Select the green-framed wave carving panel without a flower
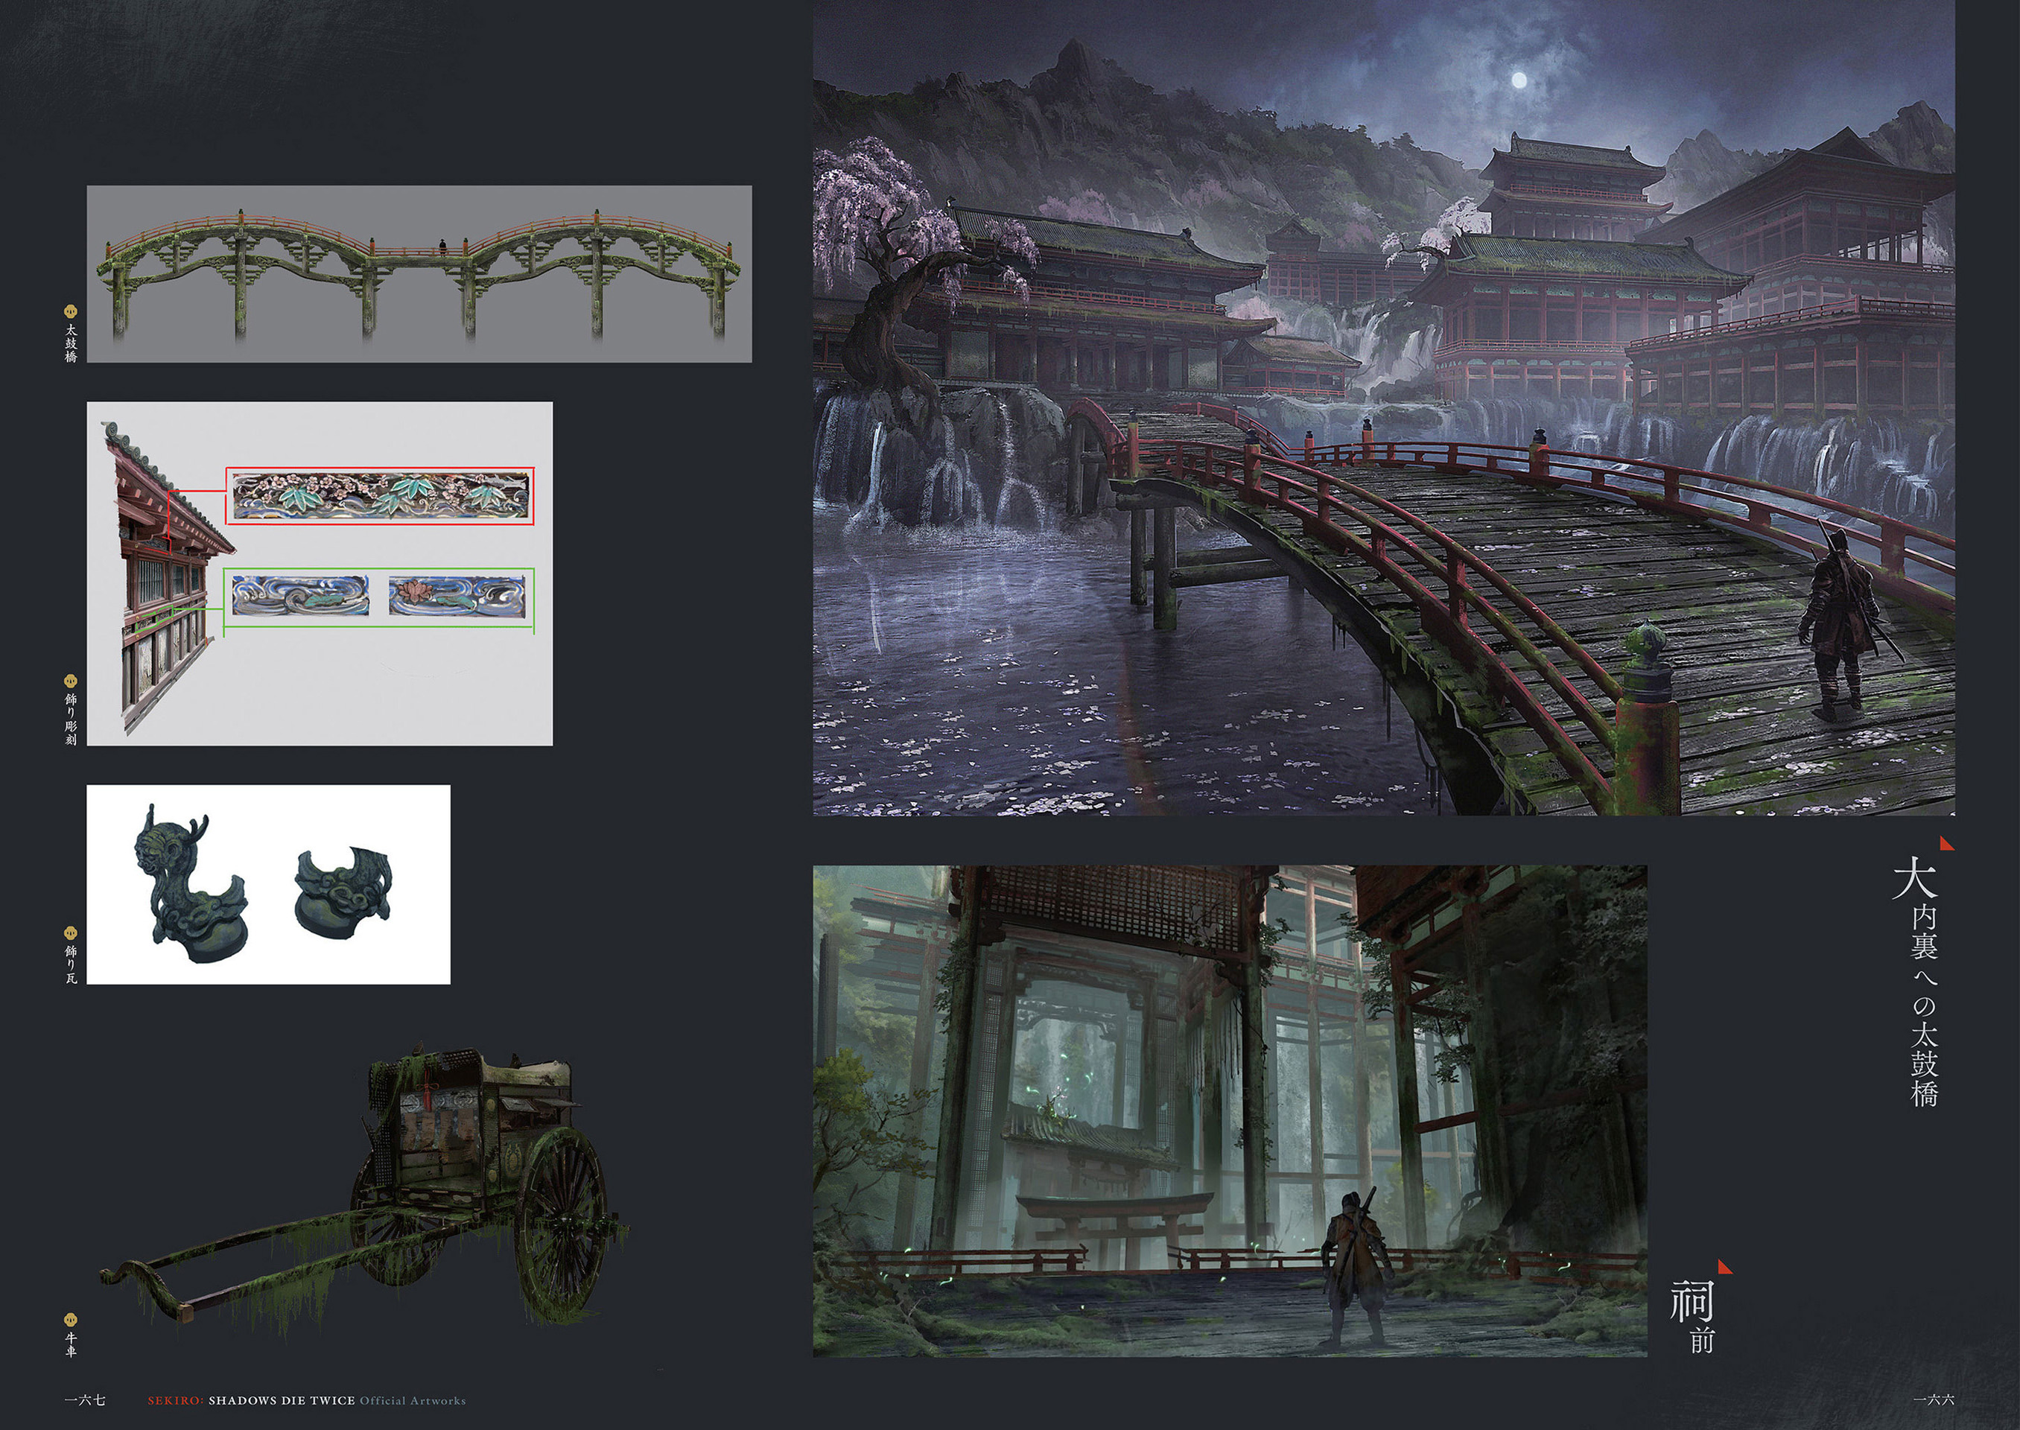Viewport: 2020px width, 1430px height. (300, 596)
